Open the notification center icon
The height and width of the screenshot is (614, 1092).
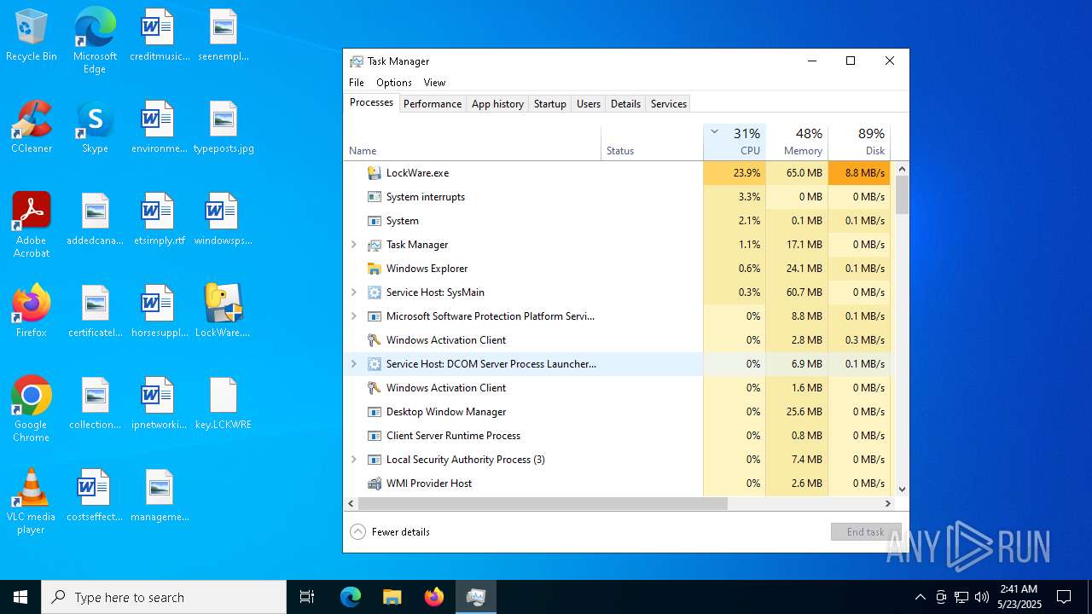(x=1064, y=597)
